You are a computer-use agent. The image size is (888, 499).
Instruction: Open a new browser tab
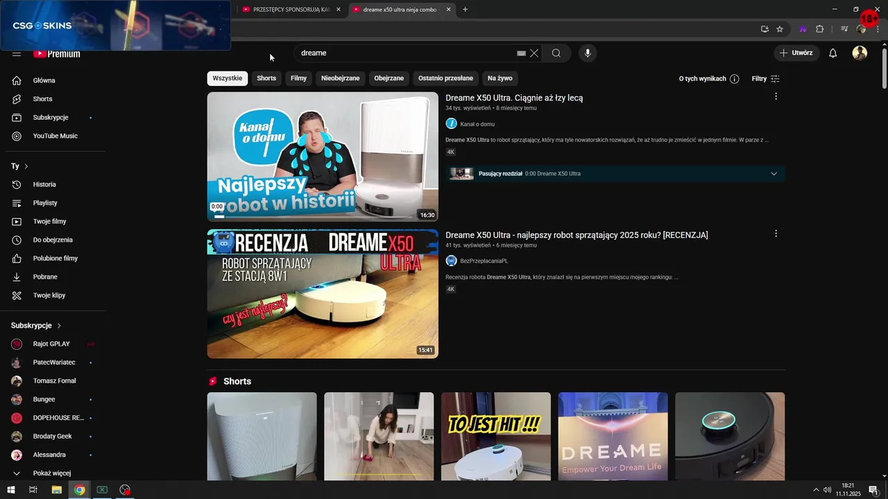[x=466, y=10]
